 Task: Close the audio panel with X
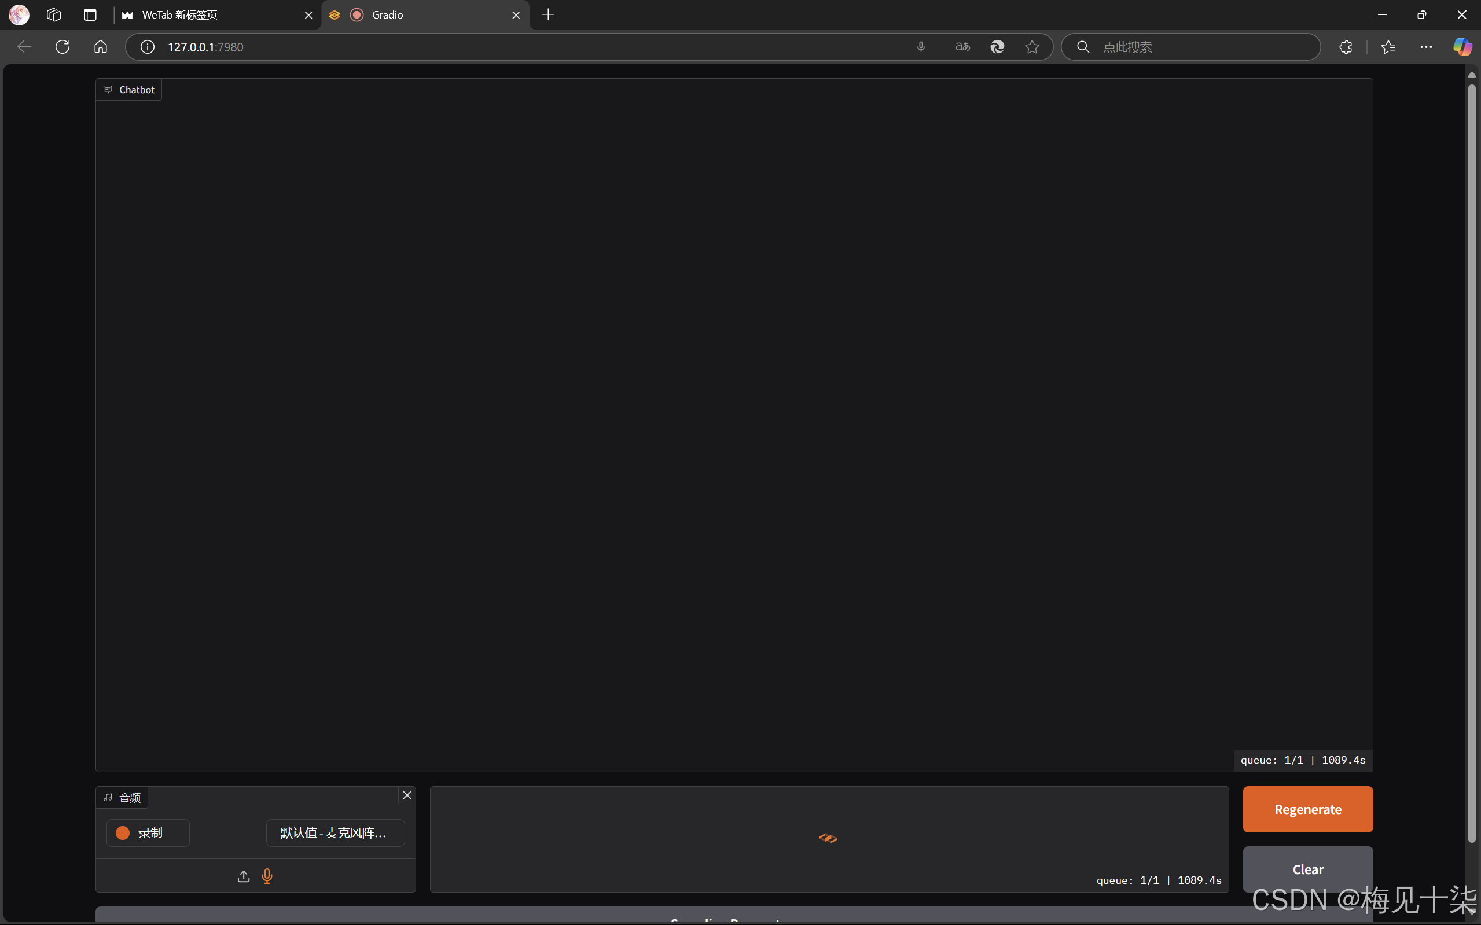(407, 795)
